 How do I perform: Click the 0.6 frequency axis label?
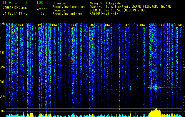[x=2, y=111]
